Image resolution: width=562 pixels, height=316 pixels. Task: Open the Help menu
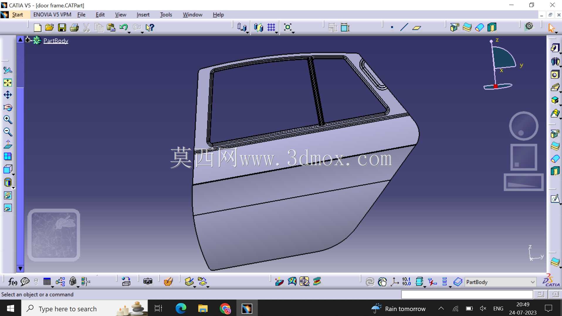218,15
